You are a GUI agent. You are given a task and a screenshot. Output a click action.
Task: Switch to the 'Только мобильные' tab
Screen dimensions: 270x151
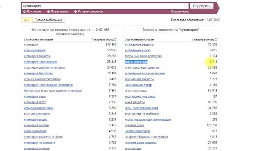pyautogui.click(x=49, y=20)
